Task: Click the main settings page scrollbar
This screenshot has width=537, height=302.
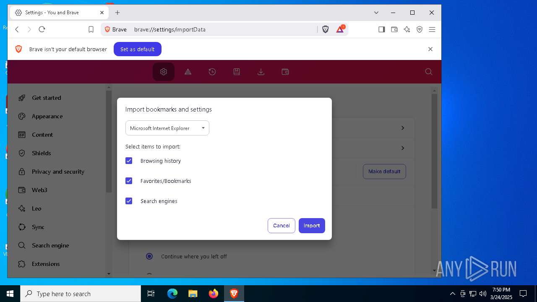Action: 435,151
